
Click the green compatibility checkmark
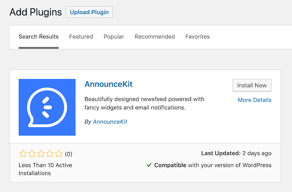[149, 165]
